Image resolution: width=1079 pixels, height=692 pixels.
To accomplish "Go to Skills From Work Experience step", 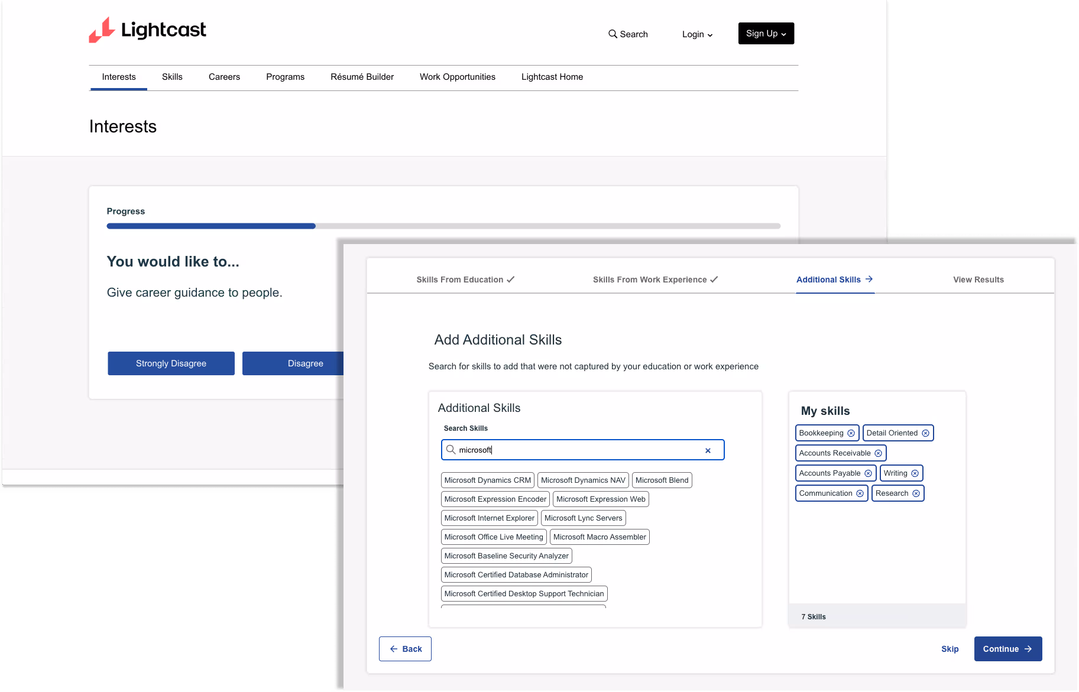I will coord(655,280).
